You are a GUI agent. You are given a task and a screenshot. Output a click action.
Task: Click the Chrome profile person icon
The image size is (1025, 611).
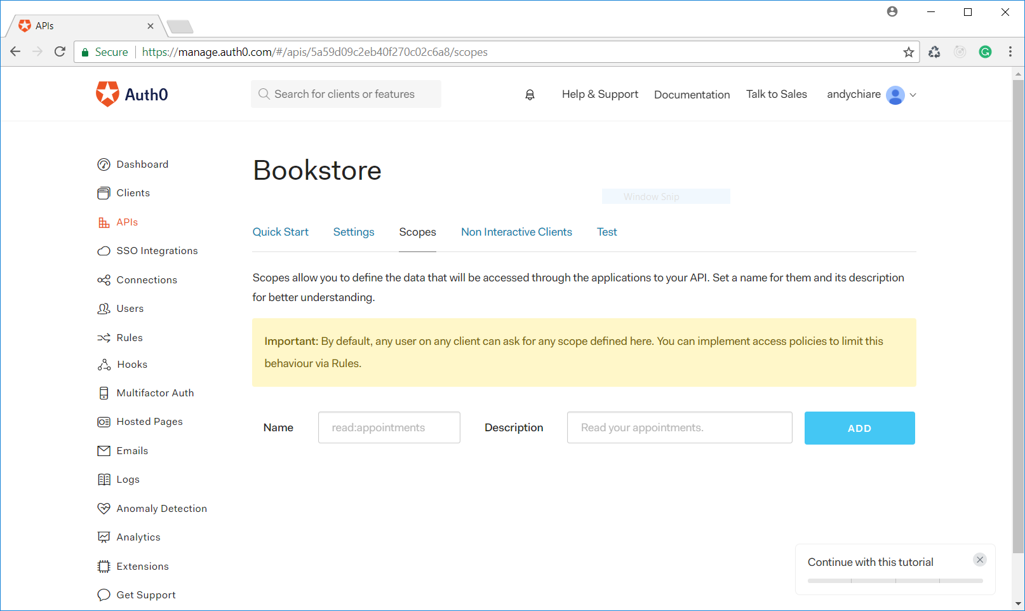click(x=892, y=11)
